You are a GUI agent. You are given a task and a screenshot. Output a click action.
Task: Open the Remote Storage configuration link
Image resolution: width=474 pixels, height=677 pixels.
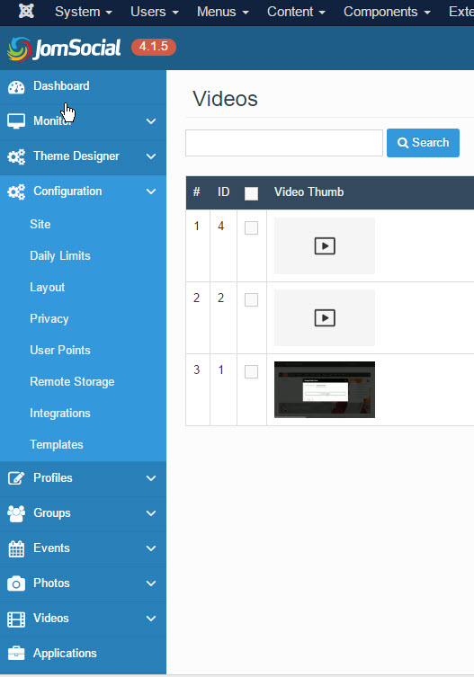(72, 382)
